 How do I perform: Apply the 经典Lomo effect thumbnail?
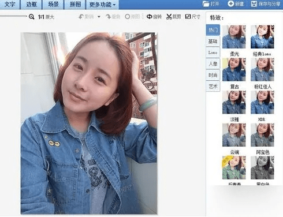(x=262, y=37)
